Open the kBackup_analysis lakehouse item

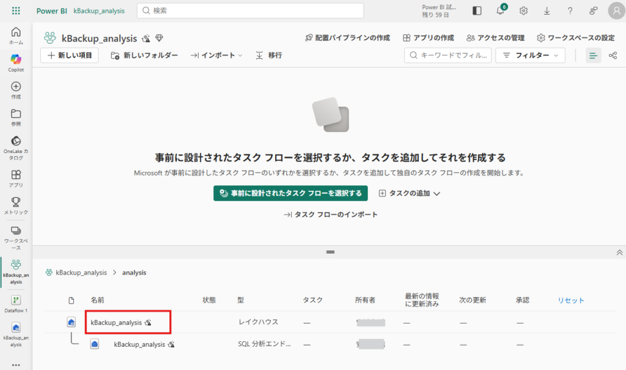[x=116, y=322]
